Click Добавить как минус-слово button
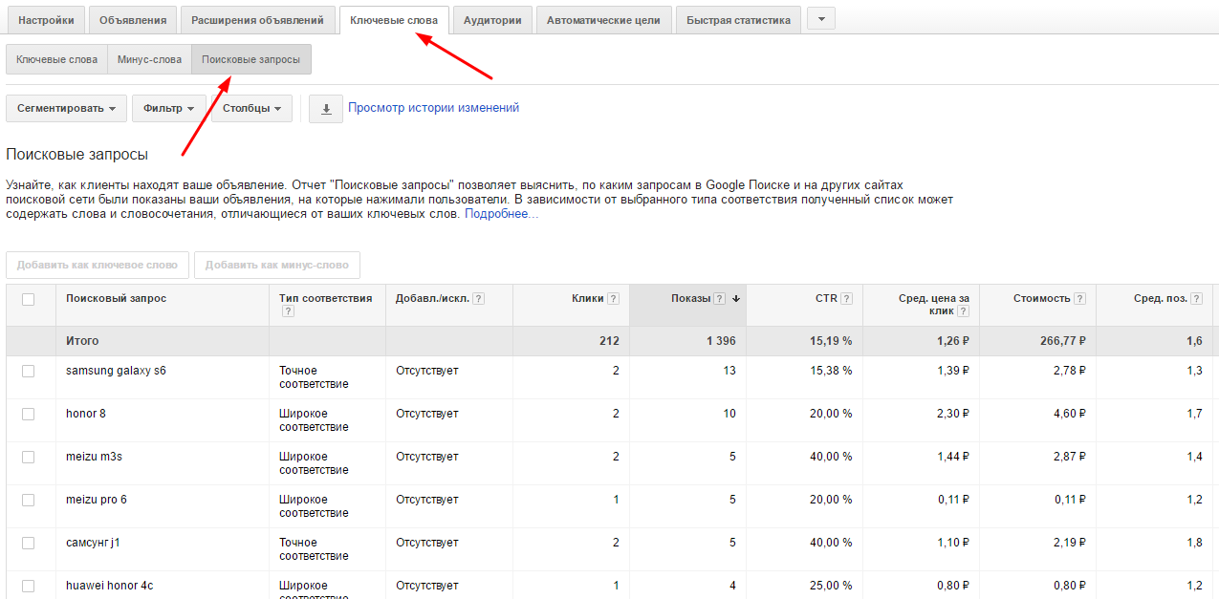Viewport: 1219px width, 599px height. click(x=277, y=265)
